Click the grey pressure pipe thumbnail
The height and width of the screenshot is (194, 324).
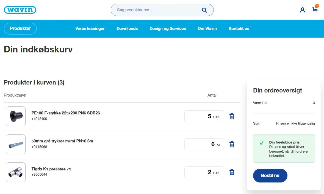[x=16, y=144]
